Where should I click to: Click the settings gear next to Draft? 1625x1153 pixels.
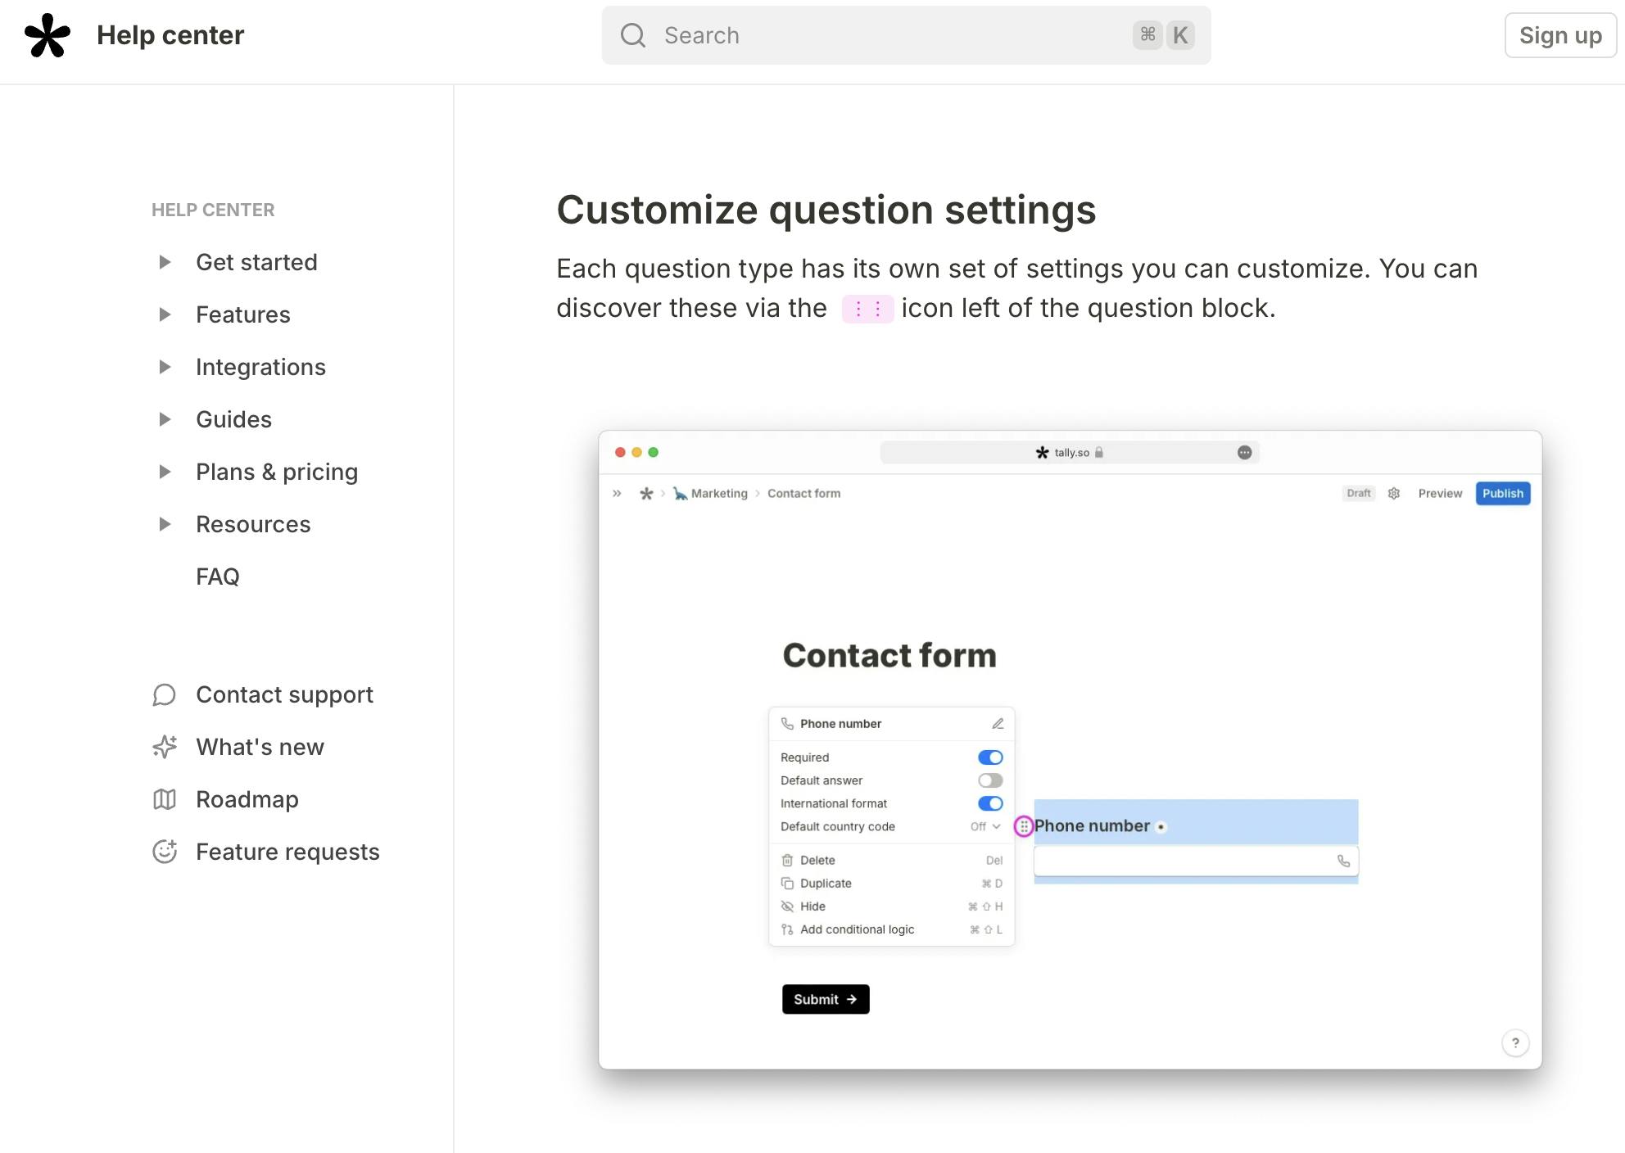point(1394,493)
